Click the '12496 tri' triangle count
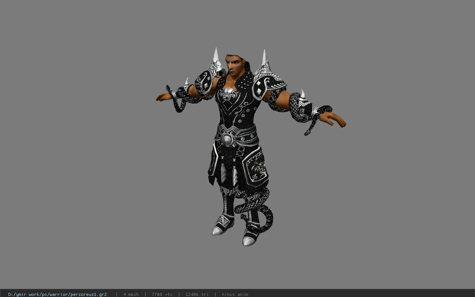475x297 pixels. [x=197, y=294]
